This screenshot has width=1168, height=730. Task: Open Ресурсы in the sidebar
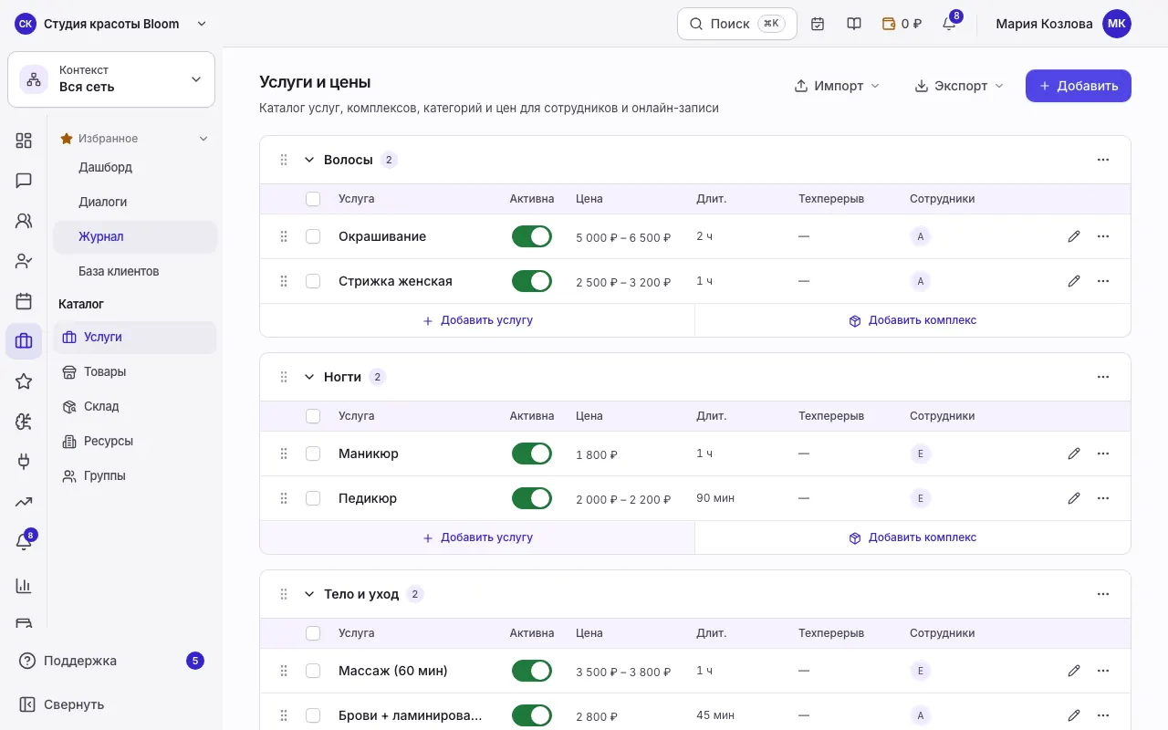(135, 441)
